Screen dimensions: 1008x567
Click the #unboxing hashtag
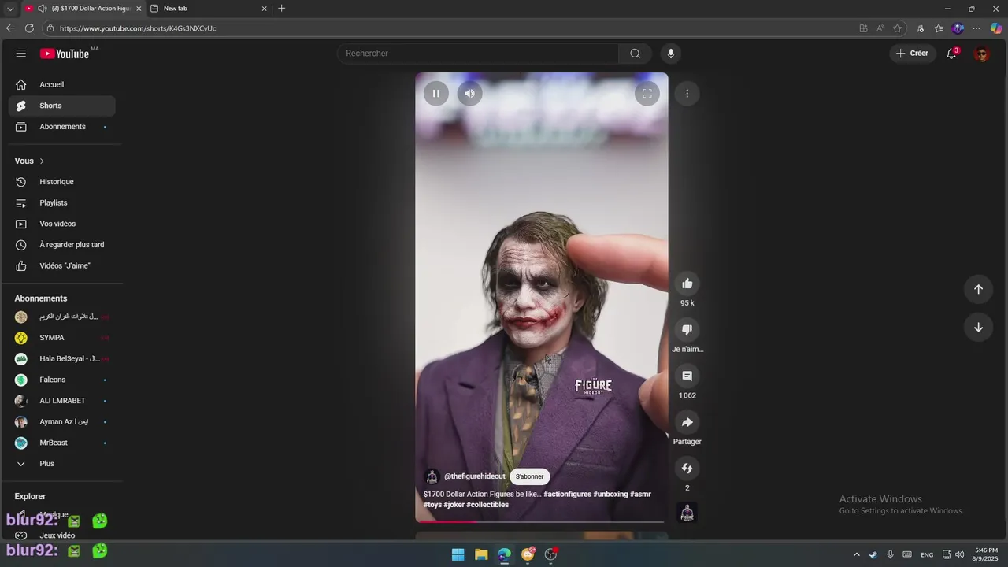pyautogui.click(x=610, y=495)
